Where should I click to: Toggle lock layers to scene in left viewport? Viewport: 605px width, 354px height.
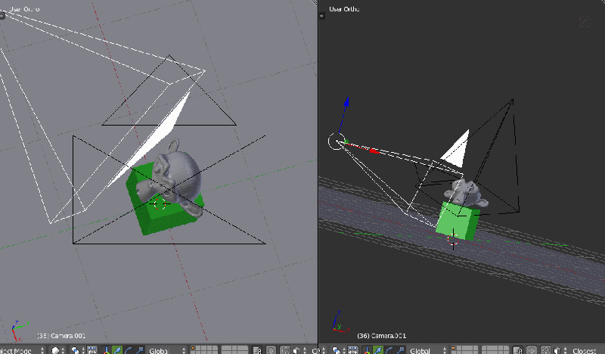(257, 350)
